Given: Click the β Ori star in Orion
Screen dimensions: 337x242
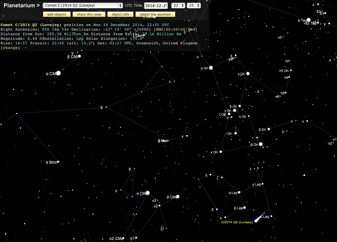Looking at the screenshot, I should coord(261,144).
